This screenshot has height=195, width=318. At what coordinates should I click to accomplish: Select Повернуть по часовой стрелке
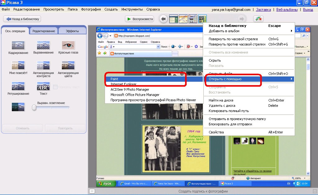[249, 39]
